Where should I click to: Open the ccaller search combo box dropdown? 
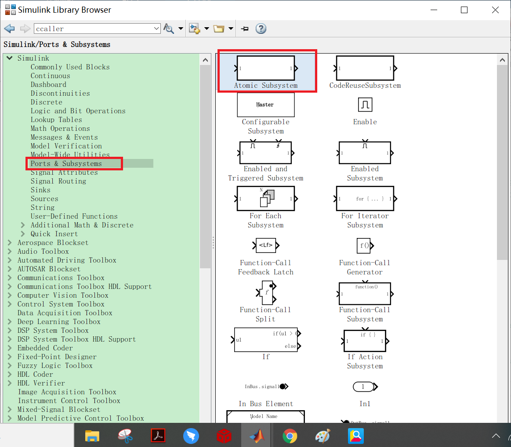point(156,29)
